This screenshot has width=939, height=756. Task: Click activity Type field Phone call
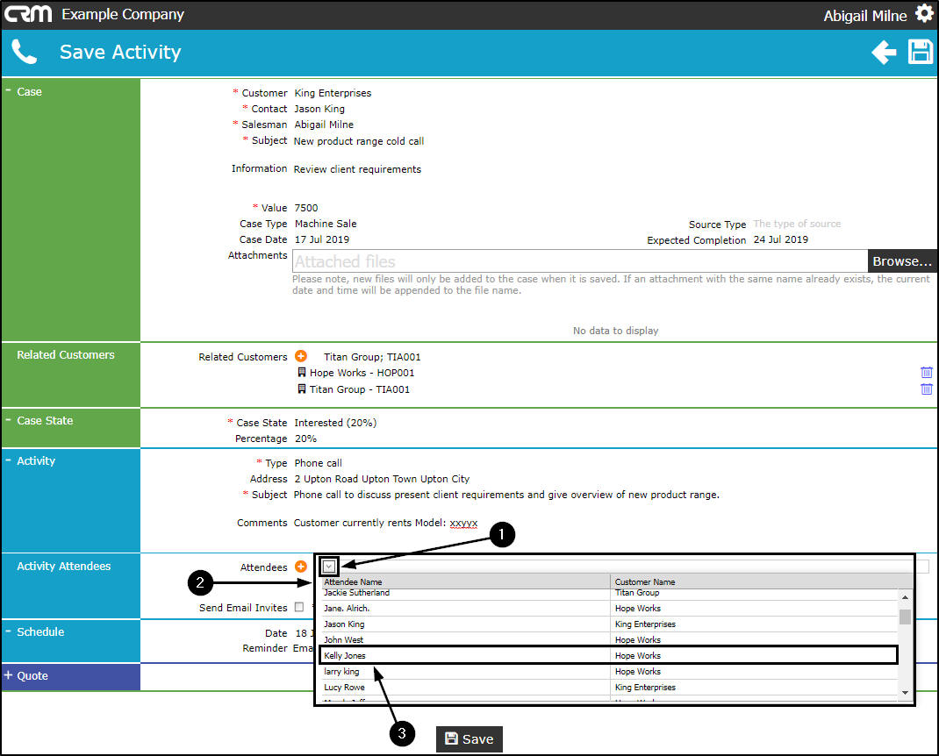(318, 463)
